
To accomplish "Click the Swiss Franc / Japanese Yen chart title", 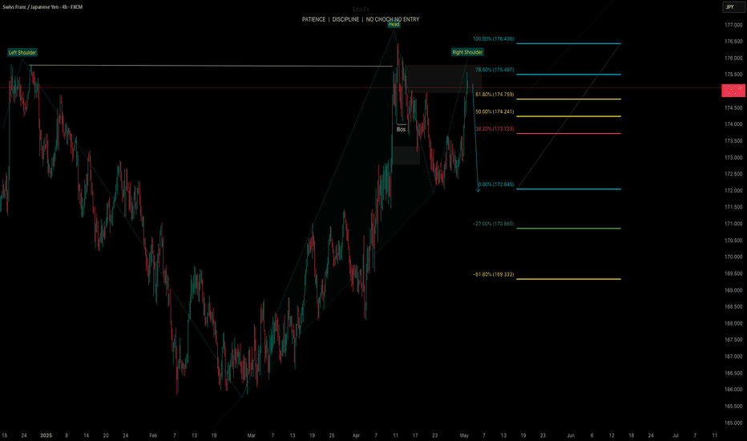I will [42, 7].
